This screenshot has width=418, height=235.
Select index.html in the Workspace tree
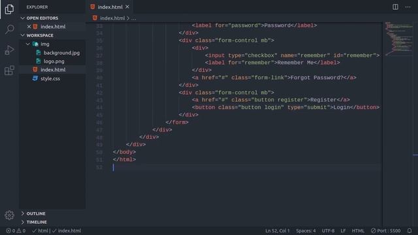[x=53, y=70]
